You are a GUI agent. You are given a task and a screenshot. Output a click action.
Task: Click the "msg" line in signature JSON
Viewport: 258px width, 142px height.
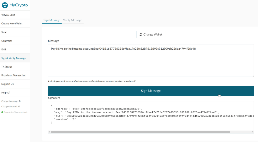tap(136, 112)
